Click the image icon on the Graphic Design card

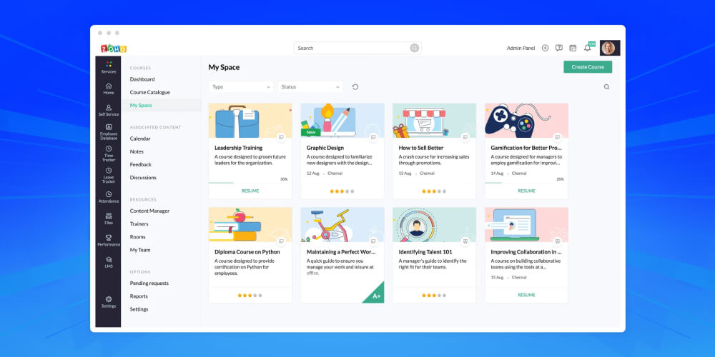(373, 137)
